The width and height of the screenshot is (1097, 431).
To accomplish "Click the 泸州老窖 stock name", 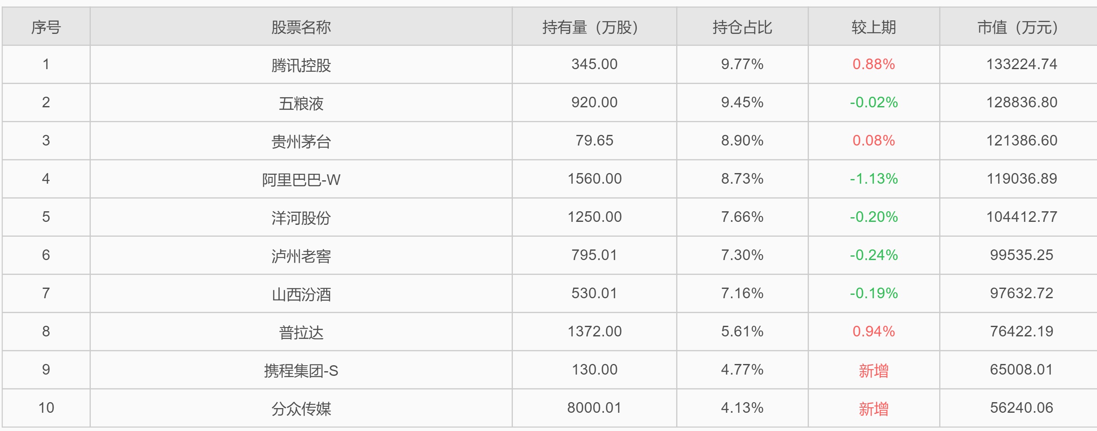I will (301, 255).
